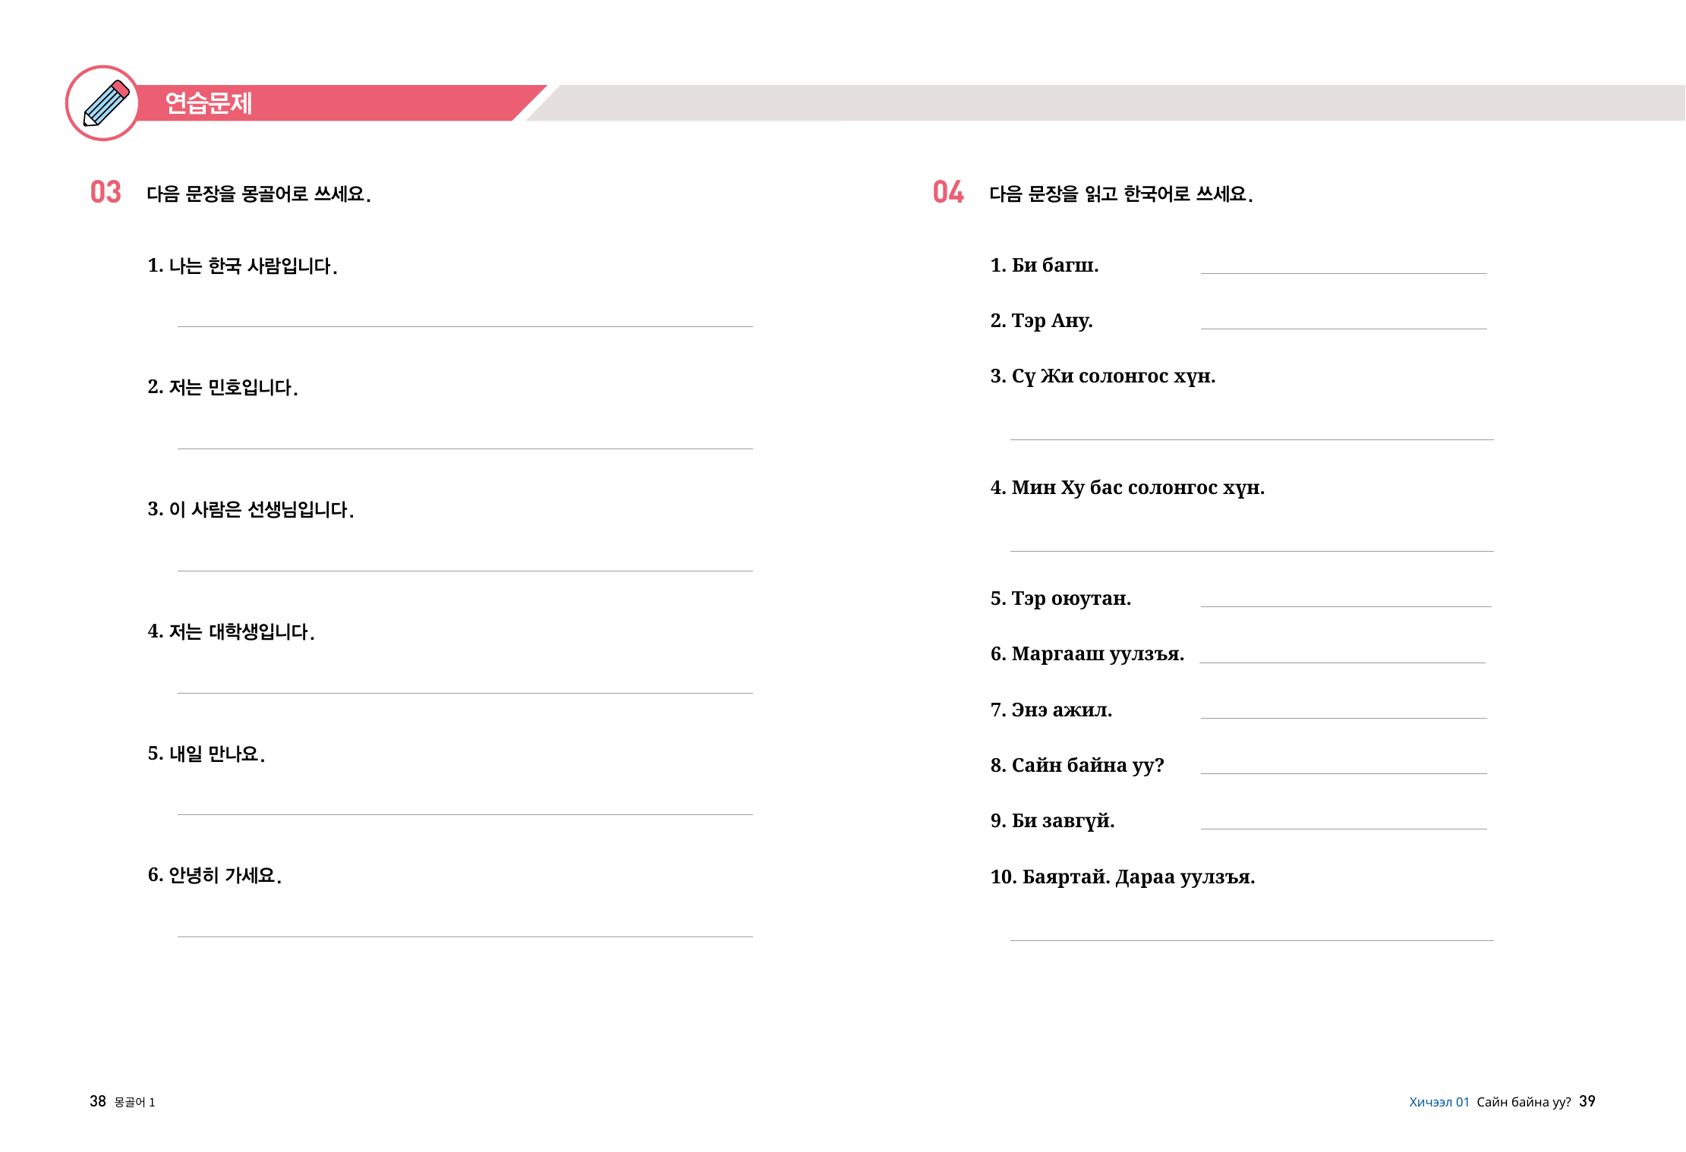Click the pencil icon beside 연습문제
1686x1152 pixels.
click(x=104, y=103)
